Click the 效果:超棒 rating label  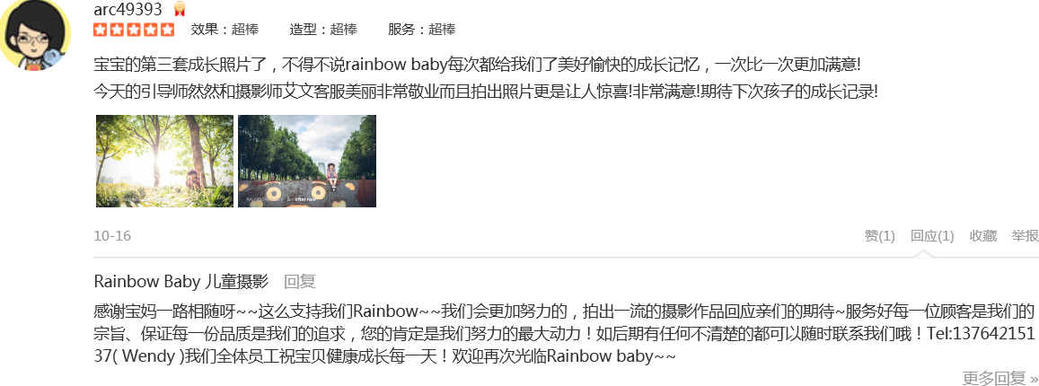coord(225,29)
